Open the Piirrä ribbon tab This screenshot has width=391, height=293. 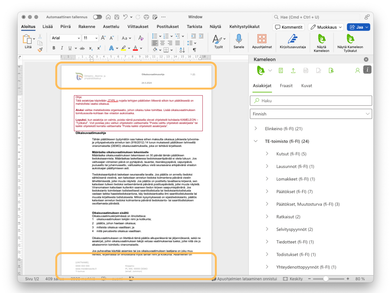click(x=65, y=27)
